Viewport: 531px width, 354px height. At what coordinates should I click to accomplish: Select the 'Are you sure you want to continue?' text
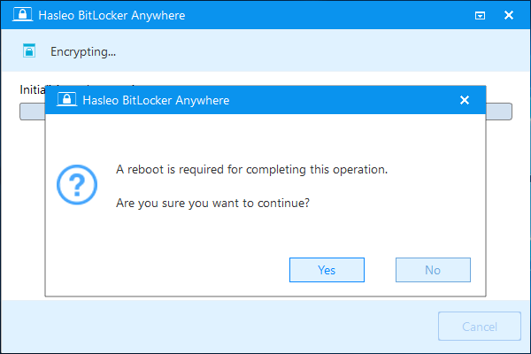coord(212,204)
